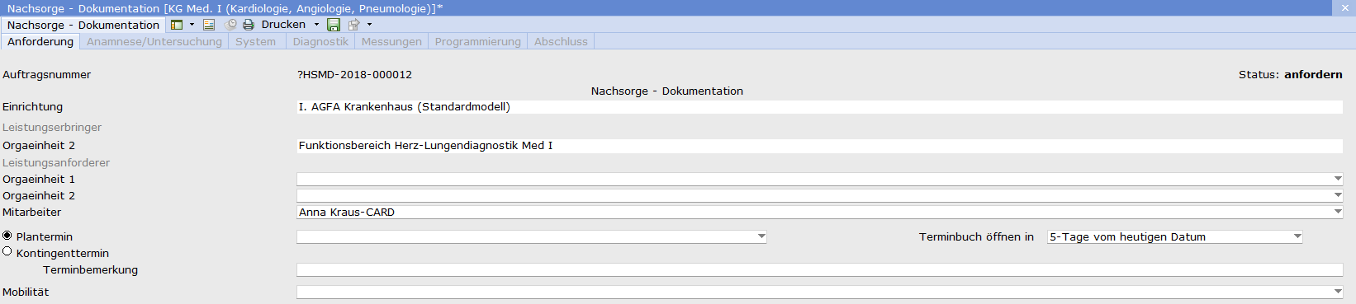Click the Leistungsanforderer heading
This screenshot has height=304, width=1356.
[56, 162]
